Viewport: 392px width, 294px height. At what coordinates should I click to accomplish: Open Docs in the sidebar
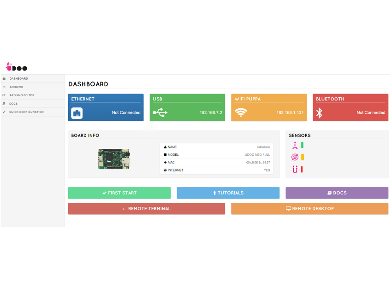coord(33,104)
